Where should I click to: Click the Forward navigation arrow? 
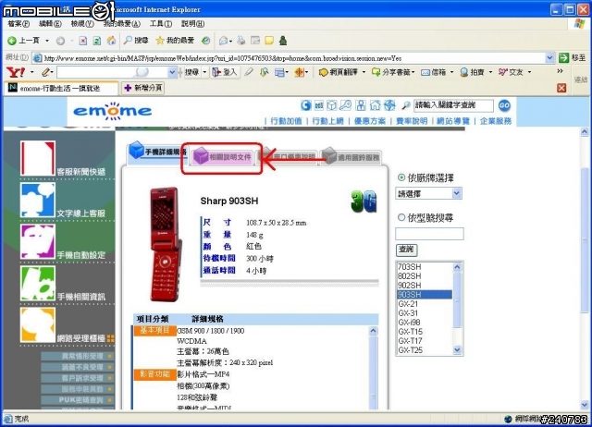[x=60, y=41]
